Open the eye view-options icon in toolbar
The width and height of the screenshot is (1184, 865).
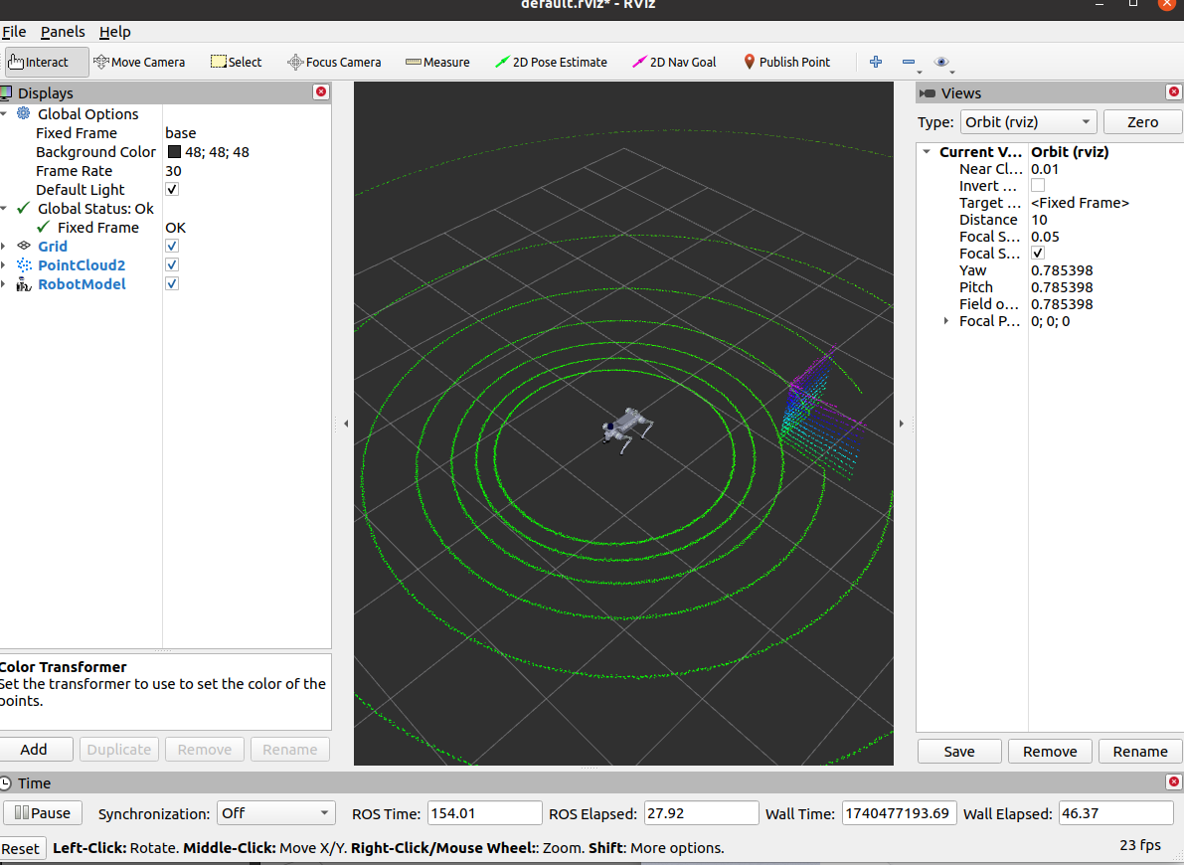[940, 62]
